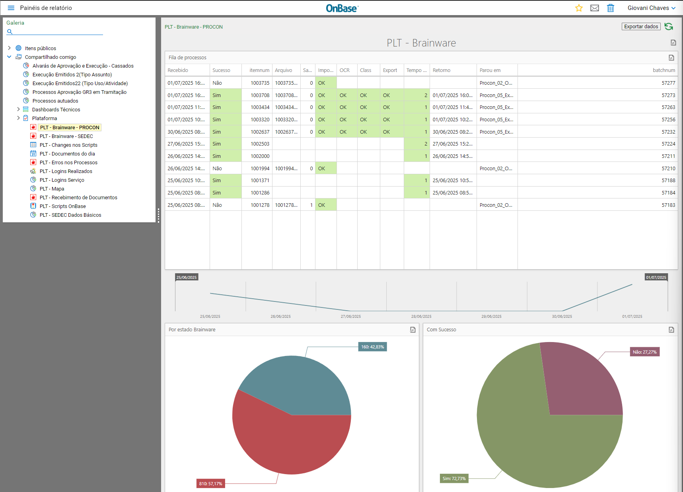Screen dimensions: 683x492
Task: Sort by batchnum column header
Action: tap(598, 70)
